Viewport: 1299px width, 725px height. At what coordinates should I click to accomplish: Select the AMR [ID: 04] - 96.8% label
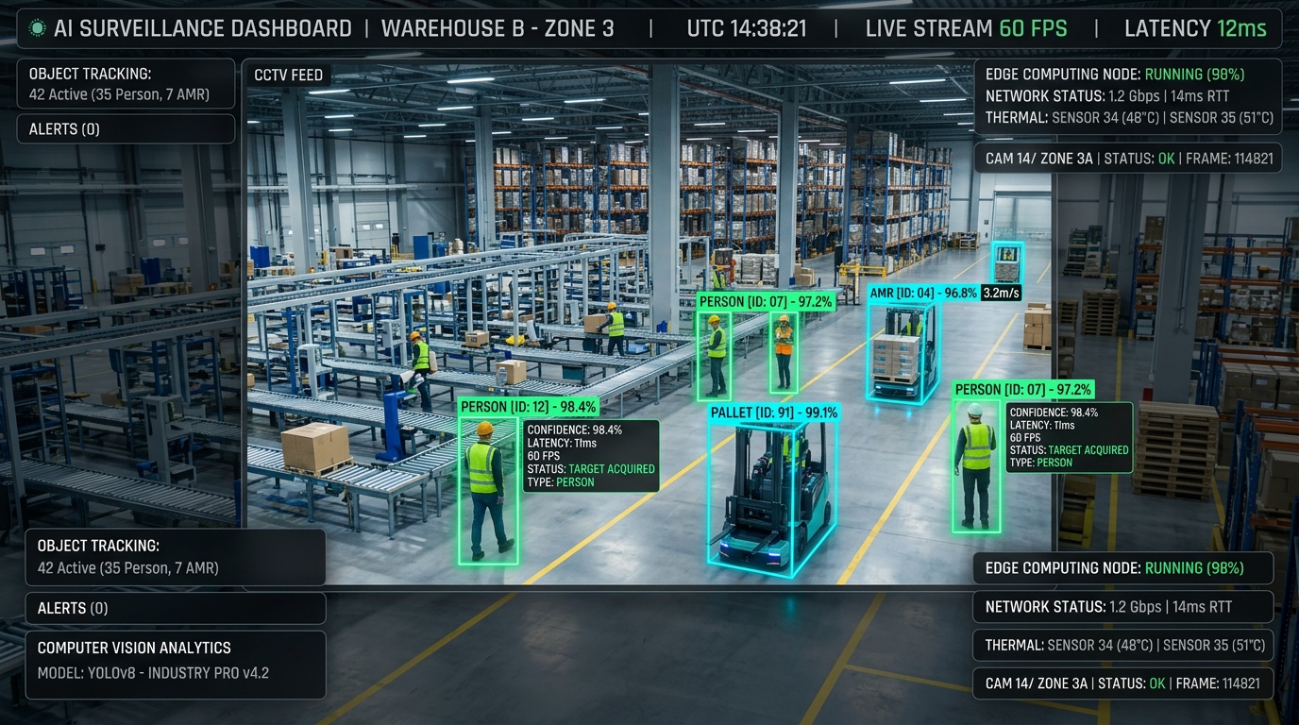pos(923,294)
